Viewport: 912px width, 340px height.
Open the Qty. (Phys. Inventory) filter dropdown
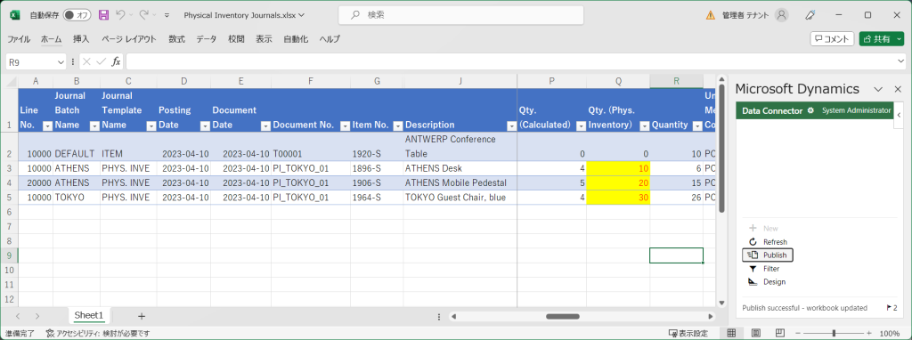644,125
